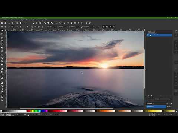Toggle visibility eye of selected layer
Viewport: 178px width, 133px height.
point(148,35)
